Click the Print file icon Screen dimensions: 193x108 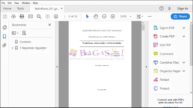coord(22,17)
